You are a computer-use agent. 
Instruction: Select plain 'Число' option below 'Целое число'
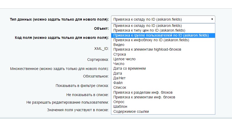point(119,64)
